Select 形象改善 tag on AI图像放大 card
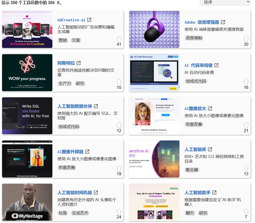 pos(194,124)
